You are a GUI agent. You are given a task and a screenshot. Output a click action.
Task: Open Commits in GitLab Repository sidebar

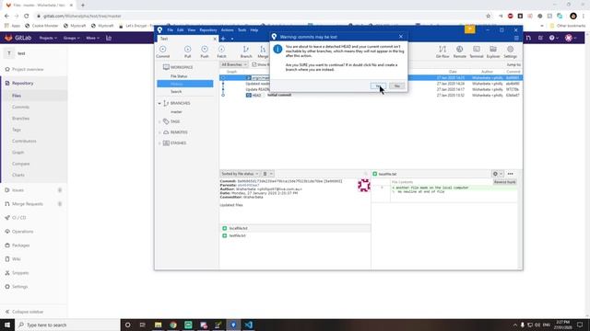(x=20, y=107)
